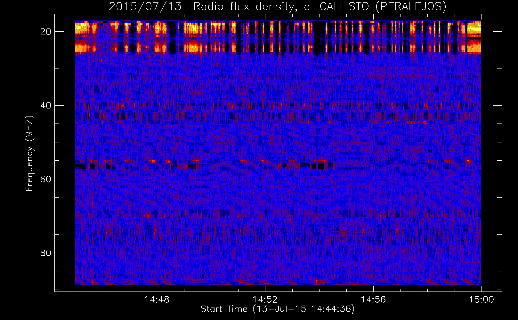The width and height of the screenshot is (518, 320).
Task: Click the PERALEJOS station name
Action: click(411, 7)
